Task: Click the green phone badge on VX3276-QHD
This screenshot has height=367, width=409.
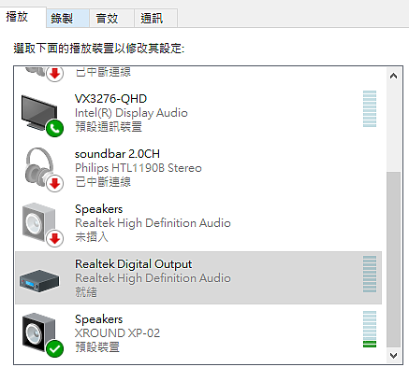Action: 55,128
